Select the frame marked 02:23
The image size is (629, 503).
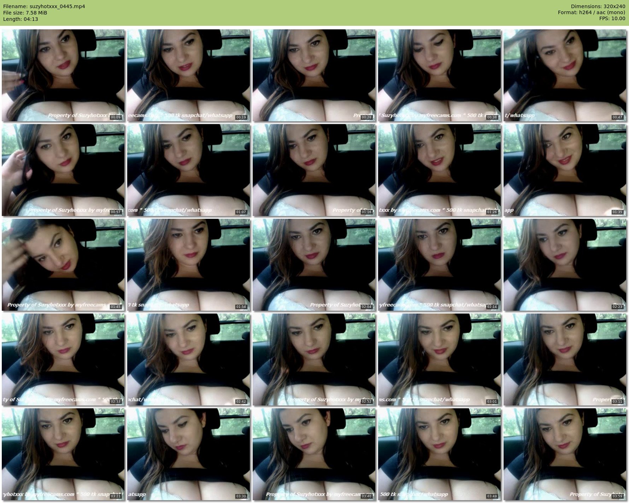[x=565, y=265]
